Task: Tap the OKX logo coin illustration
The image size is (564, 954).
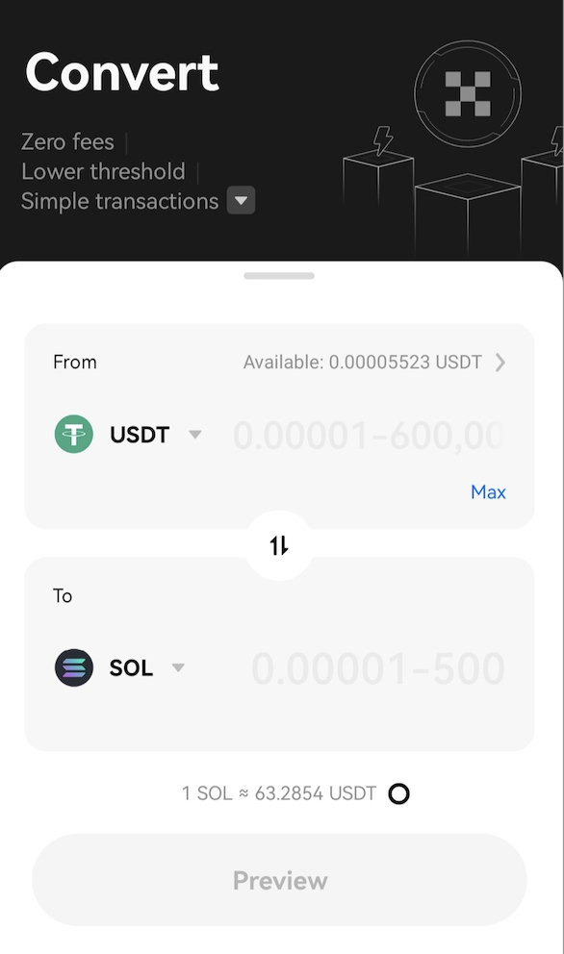Action: click(x=468, y=93)
